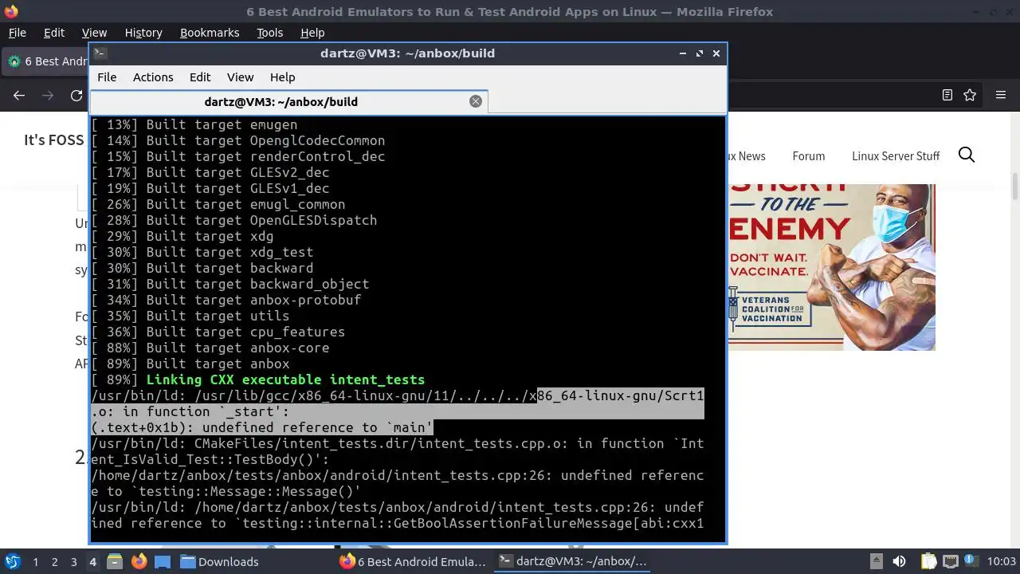Open the Forum link on It's FOSS

point(808,156)
